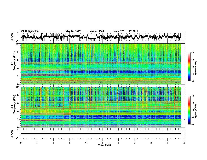Click time axis tick label '8'
This screenshot has width=207, height=160.
151,143
